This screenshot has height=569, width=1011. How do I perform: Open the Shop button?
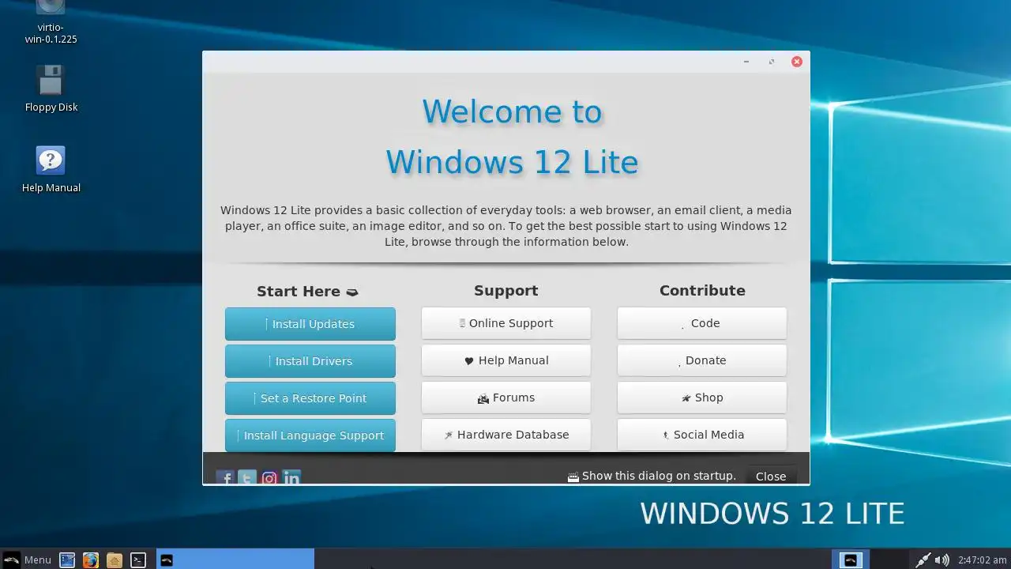point(702,398)
